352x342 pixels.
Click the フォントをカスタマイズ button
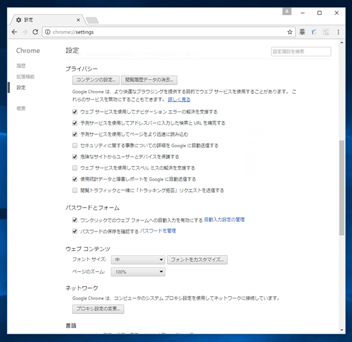pos(197,260)
